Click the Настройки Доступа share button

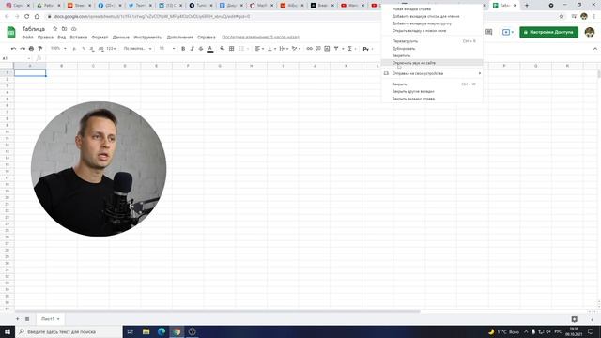click(548, 32)
